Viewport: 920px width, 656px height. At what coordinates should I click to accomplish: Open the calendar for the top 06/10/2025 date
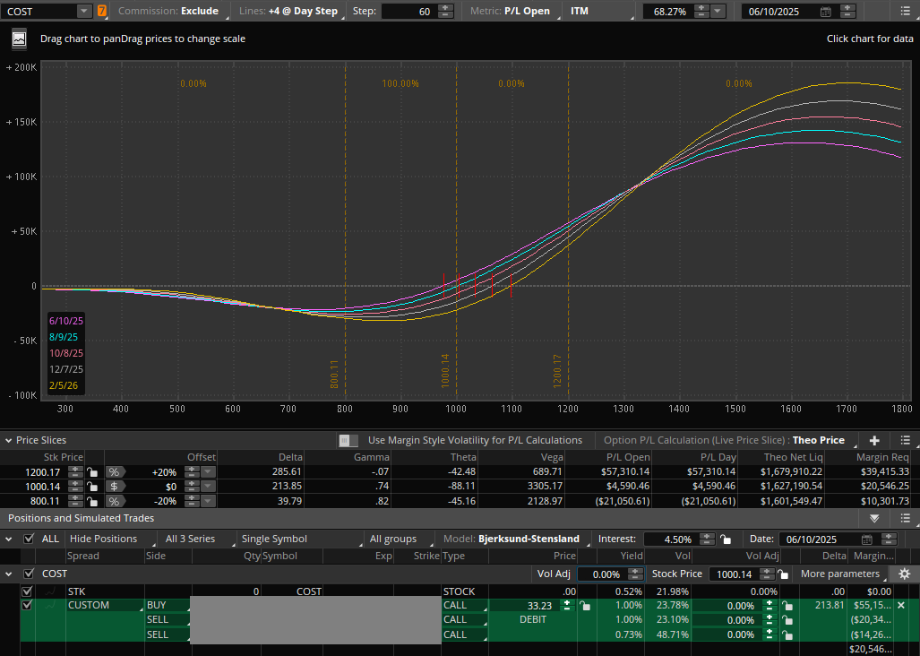(826, 12)
